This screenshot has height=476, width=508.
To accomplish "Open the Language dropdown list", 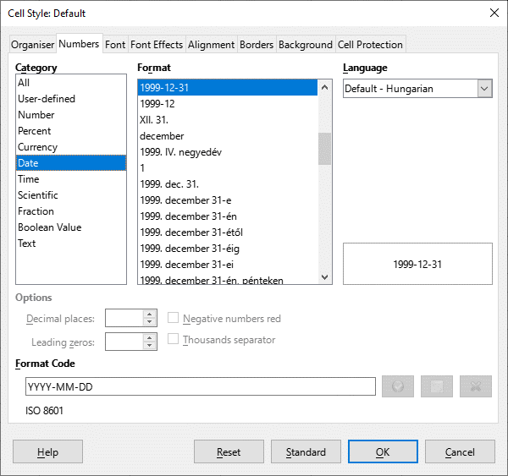I will (x=484, y=89).
